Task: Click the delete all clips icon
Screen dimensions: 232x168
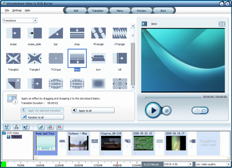Action: point(59,127)
